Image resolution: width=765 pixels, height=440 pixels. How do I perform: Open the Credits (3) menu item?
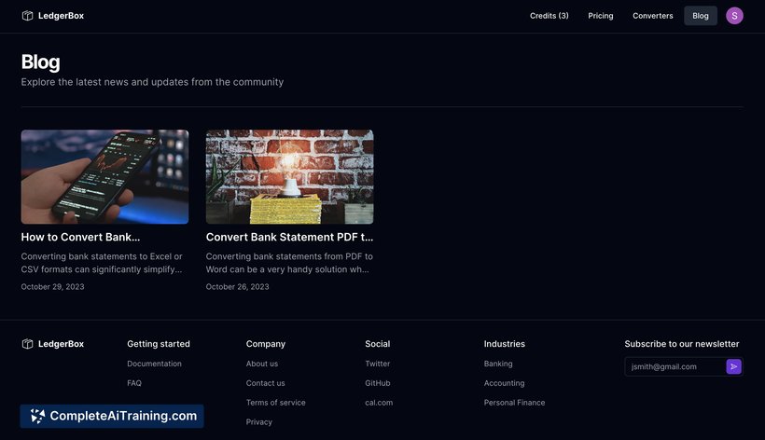(x=549, y=16)
